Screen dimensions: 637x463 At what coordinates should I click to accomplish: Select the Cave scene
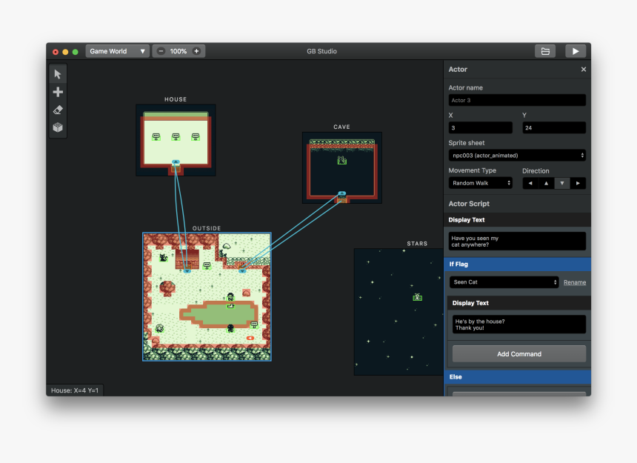click(342, 167)
